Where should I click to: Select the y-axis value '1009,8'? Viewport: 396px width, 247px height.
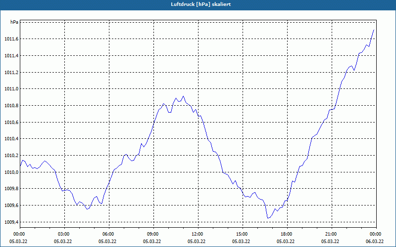(x=11, y=189)
